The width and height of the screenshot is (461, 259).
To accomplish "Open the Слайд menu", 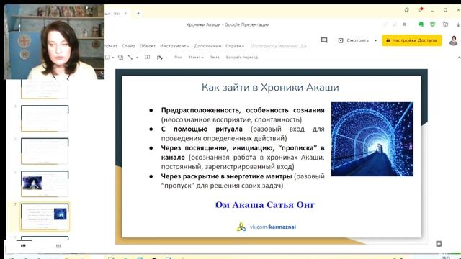I will [128, 46].
